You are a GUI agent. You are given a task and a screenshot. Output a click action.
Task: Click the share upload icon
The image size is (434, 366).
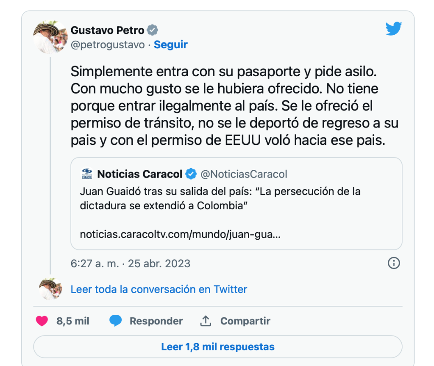coord(206,321)
